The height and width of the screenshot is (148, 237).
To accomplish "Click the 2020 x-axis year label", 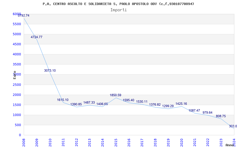I will [182, 143].
